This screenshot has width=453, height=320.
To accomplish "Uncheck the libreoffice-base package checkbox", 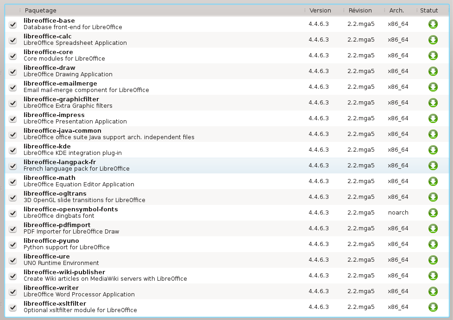I will point(13,24).
